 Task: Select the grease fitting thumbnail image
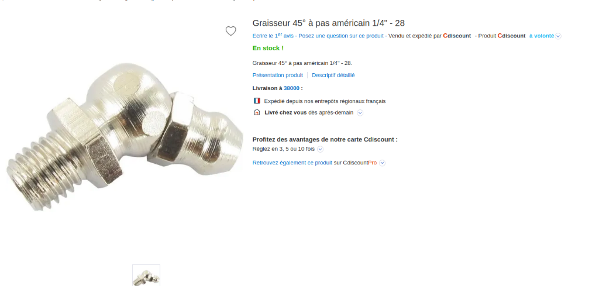tap(146, 275)
